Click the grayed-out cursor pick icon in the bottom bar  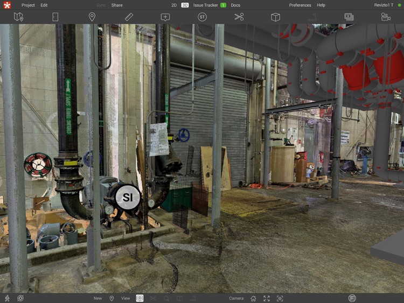tap(166, 298)
